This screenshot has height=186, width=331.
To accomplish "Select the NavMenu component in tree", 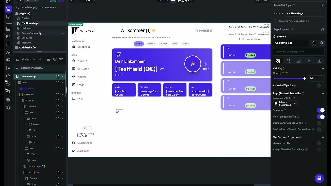I will click(x=29, y=89).
